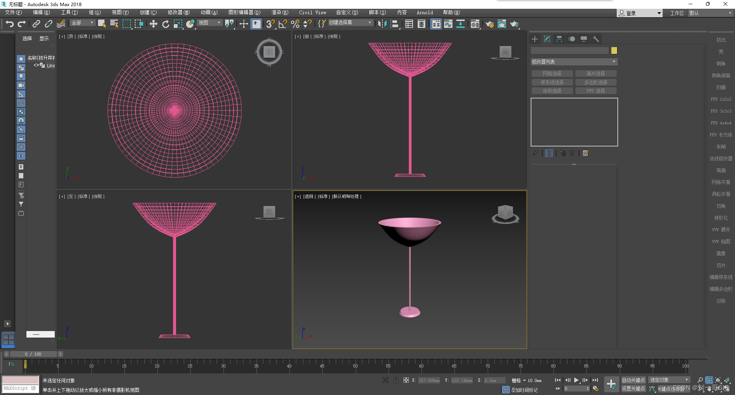Open the 选定对象 key filter dropdown
This screenshot has width=735, height=395.
(x=669, y=380)
